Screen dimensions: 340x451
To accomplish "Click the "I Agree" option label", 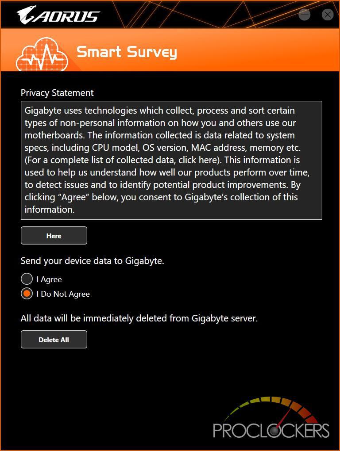I will [49, 279].
